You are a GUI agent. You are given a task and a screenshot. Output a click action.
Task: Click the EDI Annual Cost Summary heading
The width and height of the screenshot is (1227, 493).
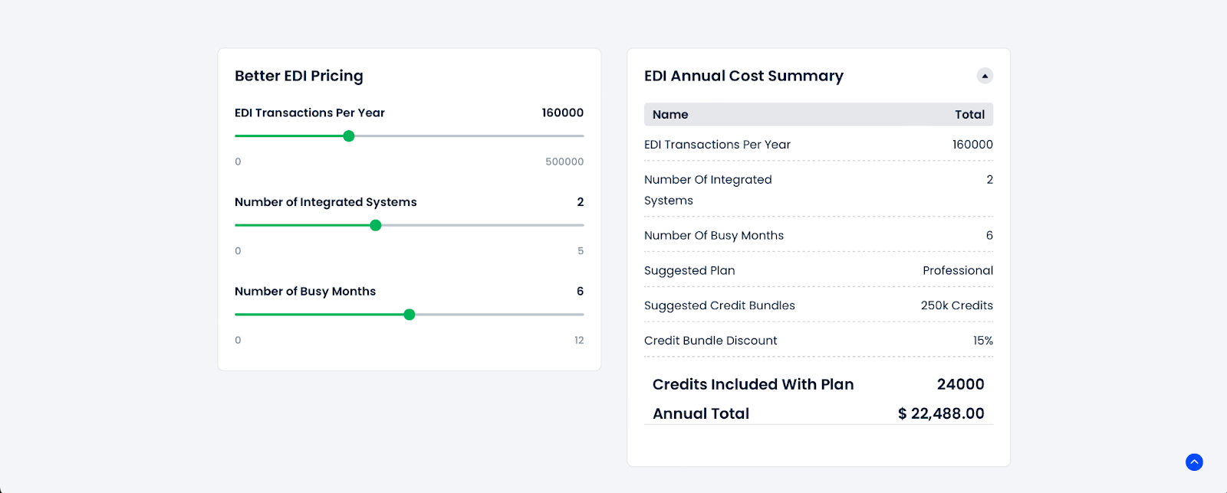(x=743, y=76)
